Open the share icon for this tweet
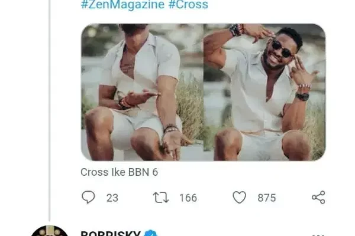 (318, 198)
